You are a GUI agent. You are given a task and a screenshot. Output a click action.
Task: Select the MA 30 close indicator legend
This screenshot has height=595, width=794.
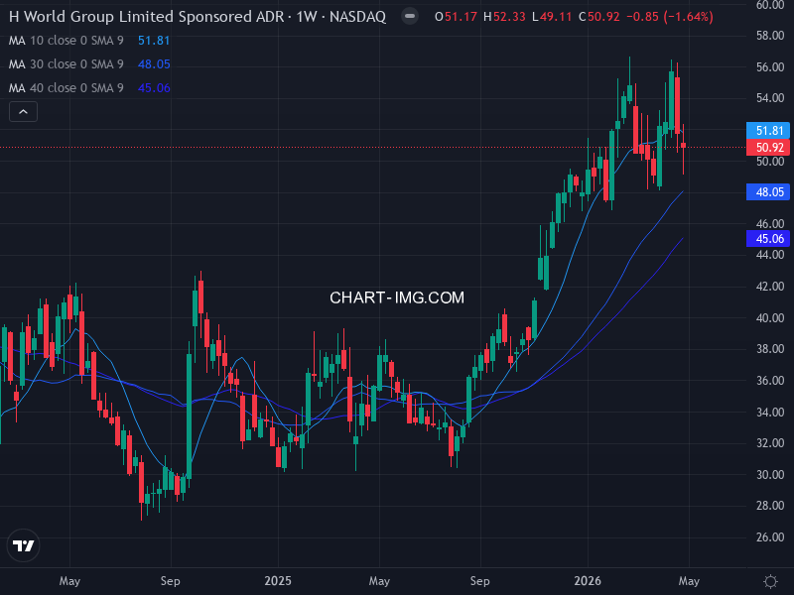coord(66,64)
